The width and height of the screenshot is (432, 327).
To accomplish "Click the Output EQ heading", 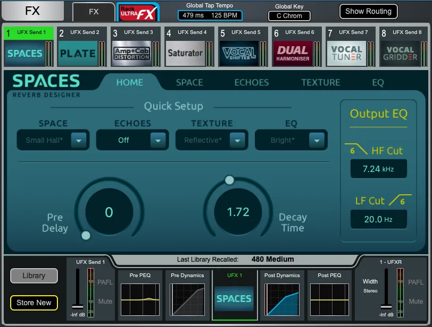I will tap(379, 114).
